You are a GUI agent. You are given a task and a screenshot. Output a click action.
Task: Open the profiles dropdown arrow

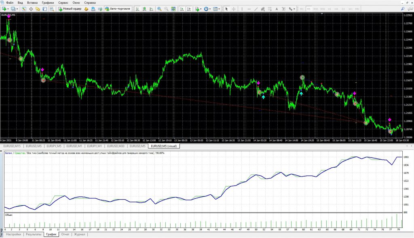(17, 8)
